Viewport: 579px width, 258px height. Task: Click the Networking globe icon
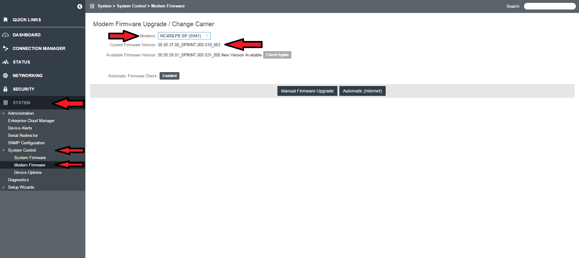coord(5,76)
